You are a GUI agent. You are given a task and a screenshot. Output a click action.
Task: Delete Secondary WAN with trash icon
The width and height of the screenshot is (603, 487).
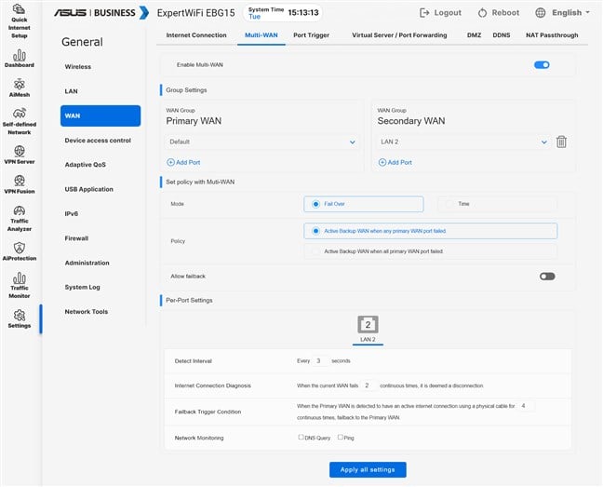click(x=561, y=142)
